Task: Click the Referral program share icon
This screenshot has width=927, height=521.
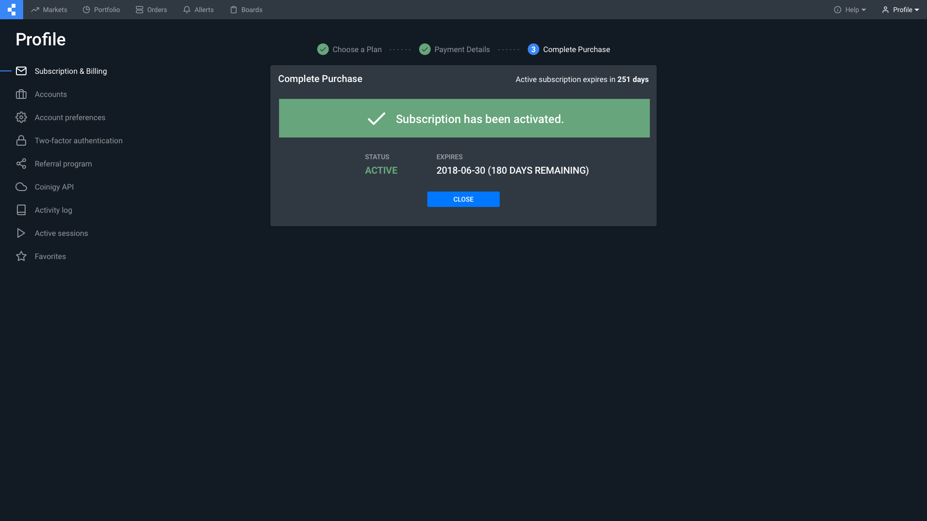Action: 21,164
